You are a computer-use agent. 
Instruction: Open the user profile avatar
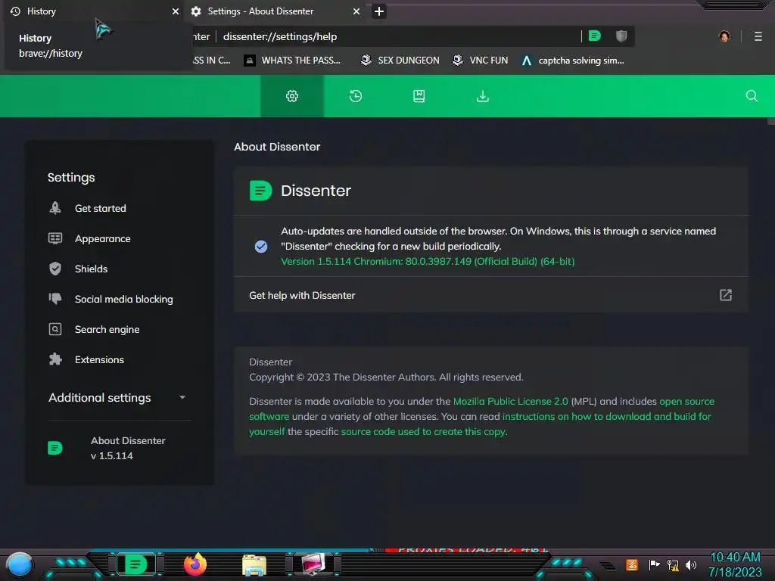pyautogui.click(x=724, y=36)
